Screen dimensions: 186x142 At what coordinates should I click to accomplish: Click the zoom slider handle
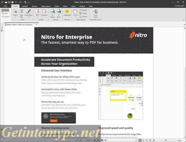(x=166, y=140)
